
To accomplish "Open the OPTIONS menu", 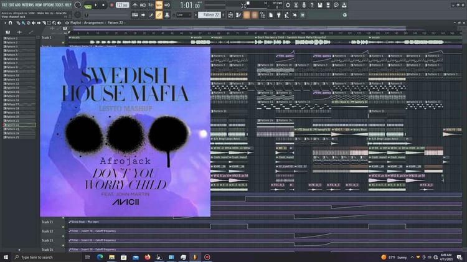I will pyautogui.click(x=49, y=5).
